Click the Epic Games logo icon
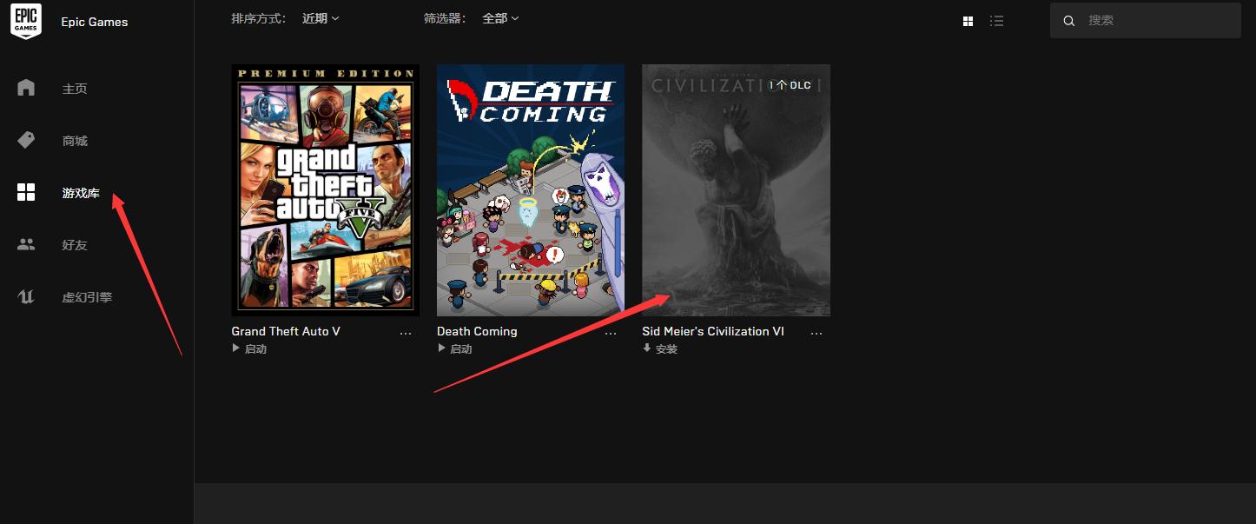Screen dimensions: 1256x524 [x=26, y=21]
